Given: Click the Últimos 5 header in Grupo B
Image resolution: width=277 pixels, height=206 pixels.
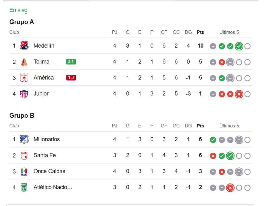Looking at the screenshot, I should point(229,126).
